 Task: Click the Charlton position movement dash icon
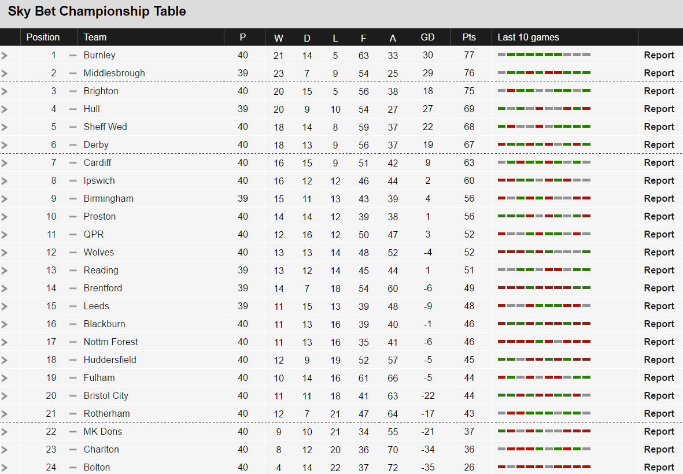73,450
